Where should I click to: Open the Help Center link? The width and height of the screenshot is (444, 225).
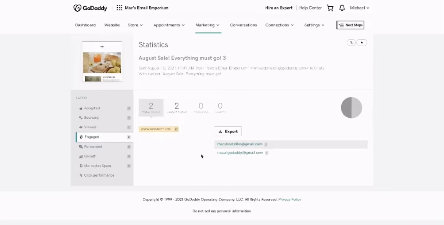(310, 8)
